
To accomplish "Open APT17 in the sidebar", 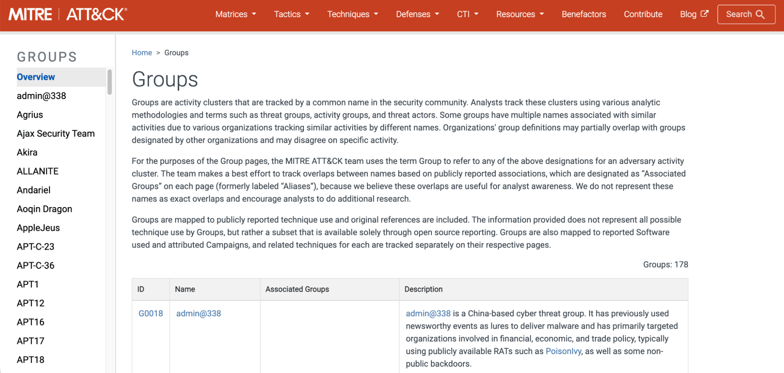I will tap(31, 341).
